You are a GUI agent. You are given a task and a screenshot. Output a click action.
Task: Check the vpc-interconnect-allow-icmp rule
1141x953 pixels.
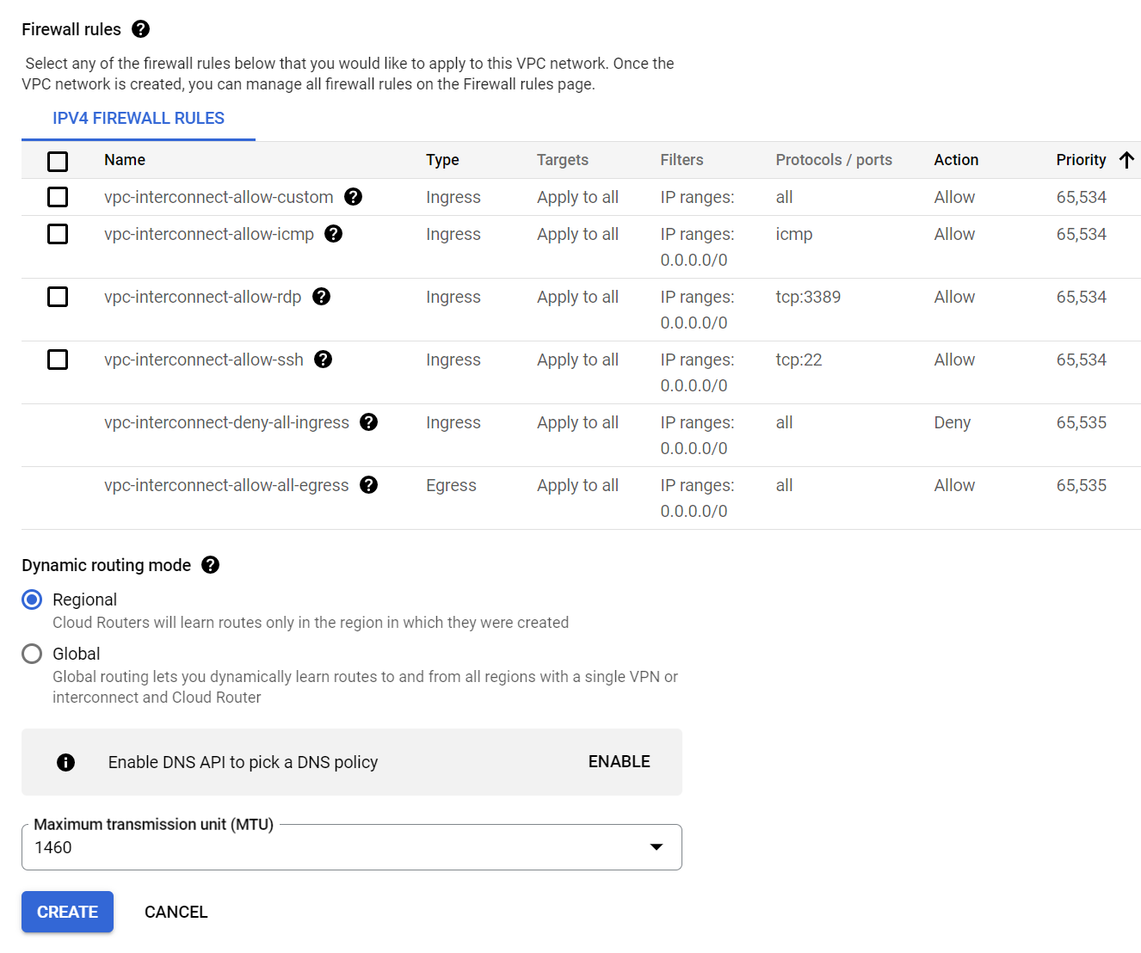[x=57, y=233]
